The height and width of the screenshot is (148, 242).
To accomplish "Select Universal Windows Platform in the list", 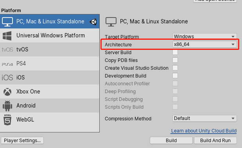I will click(x=50, y=35).
